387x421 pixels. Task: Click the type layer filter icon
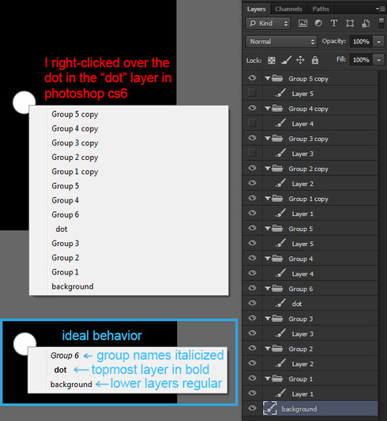(x=334, y=23)
